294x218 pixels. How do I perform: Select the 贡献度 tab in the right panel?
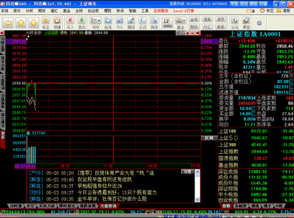(241, 206)
